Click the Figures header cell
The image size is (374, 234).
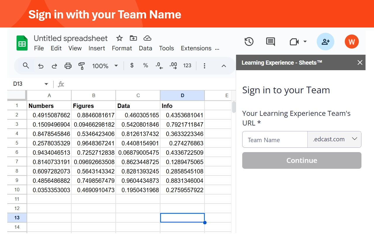(93, 106)
